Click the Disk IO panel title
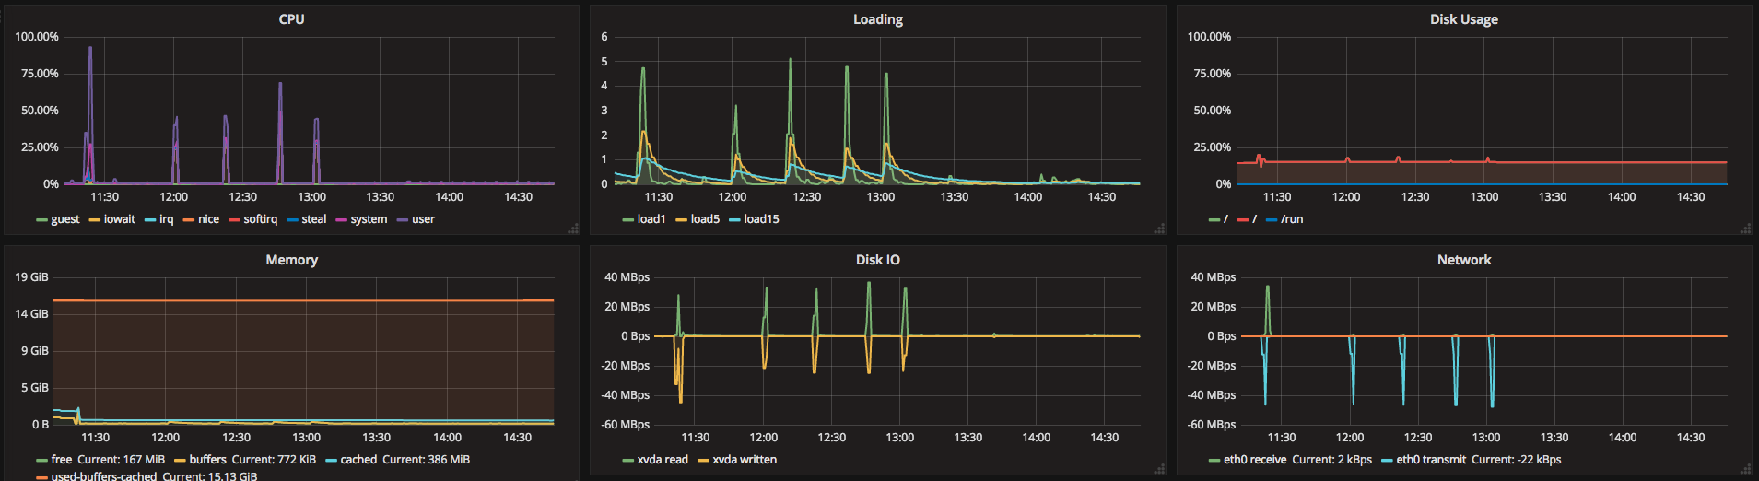Screen dimensions: 1759x481 click(x=877, y=260)
